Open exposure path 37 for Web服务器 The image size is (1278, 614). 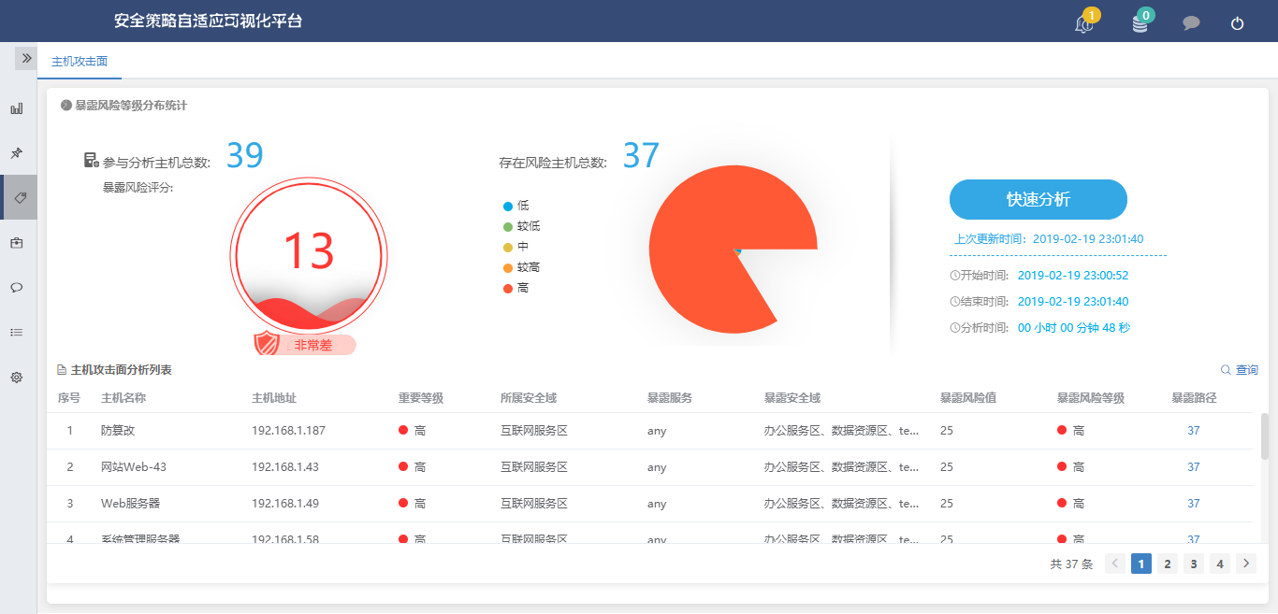click(1194, 504)
